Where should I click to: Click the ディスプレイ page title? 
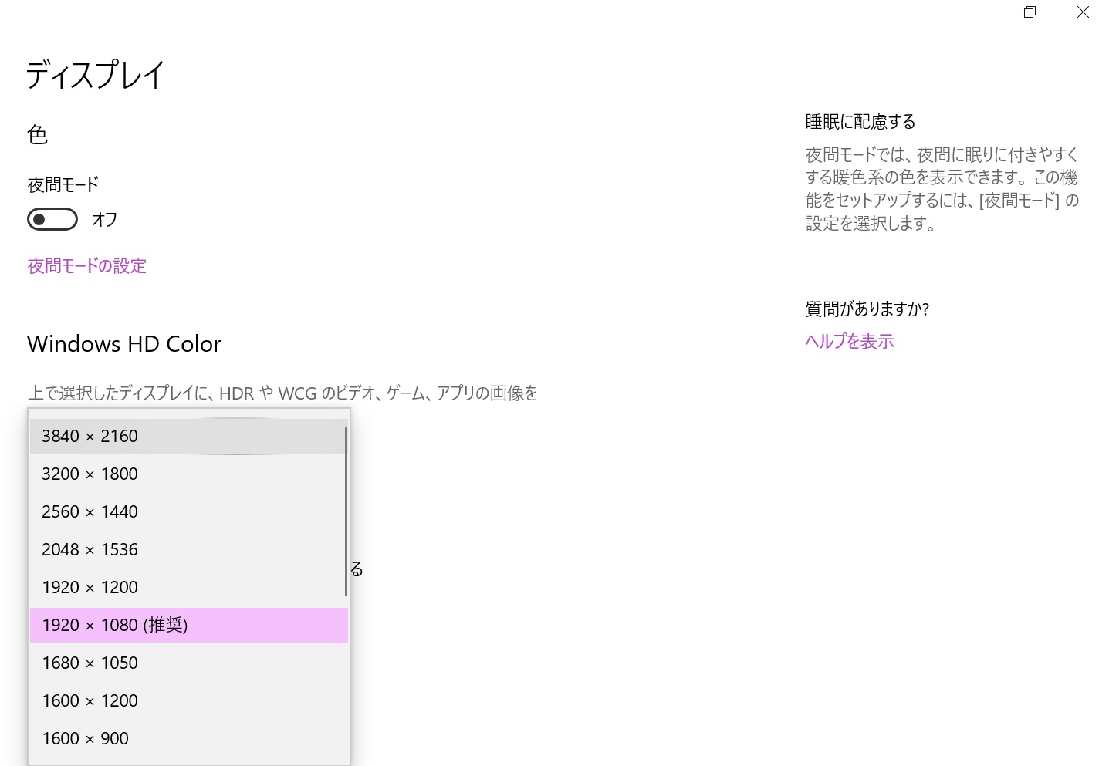96,76
